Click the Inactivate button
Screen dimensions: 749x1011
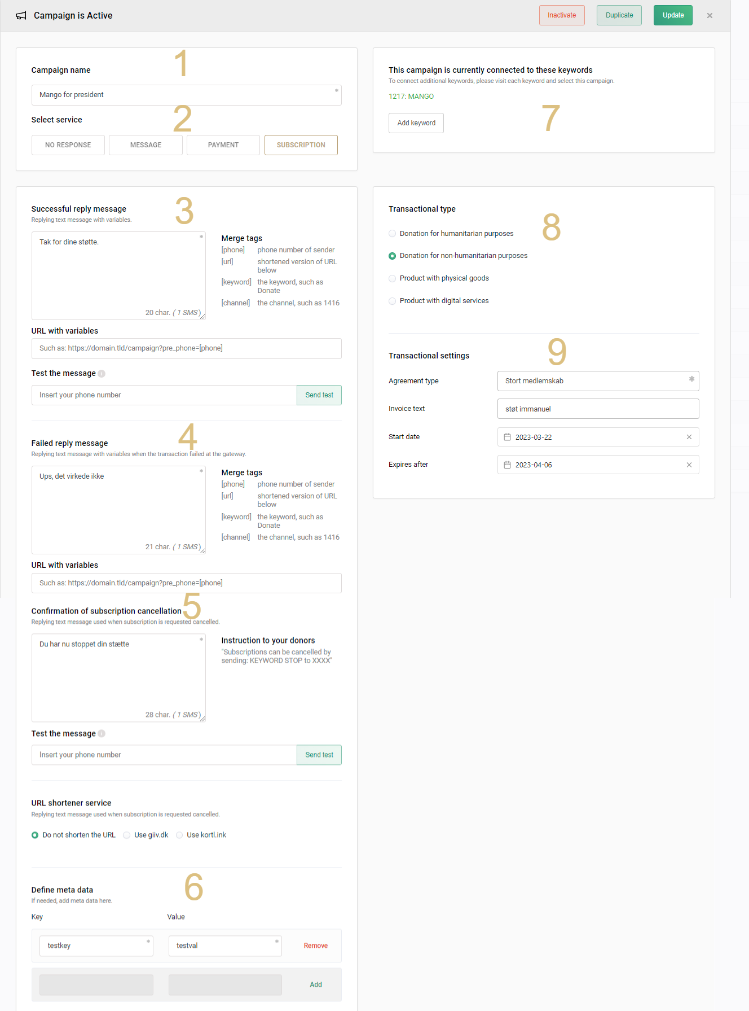[x=562, y=15]
